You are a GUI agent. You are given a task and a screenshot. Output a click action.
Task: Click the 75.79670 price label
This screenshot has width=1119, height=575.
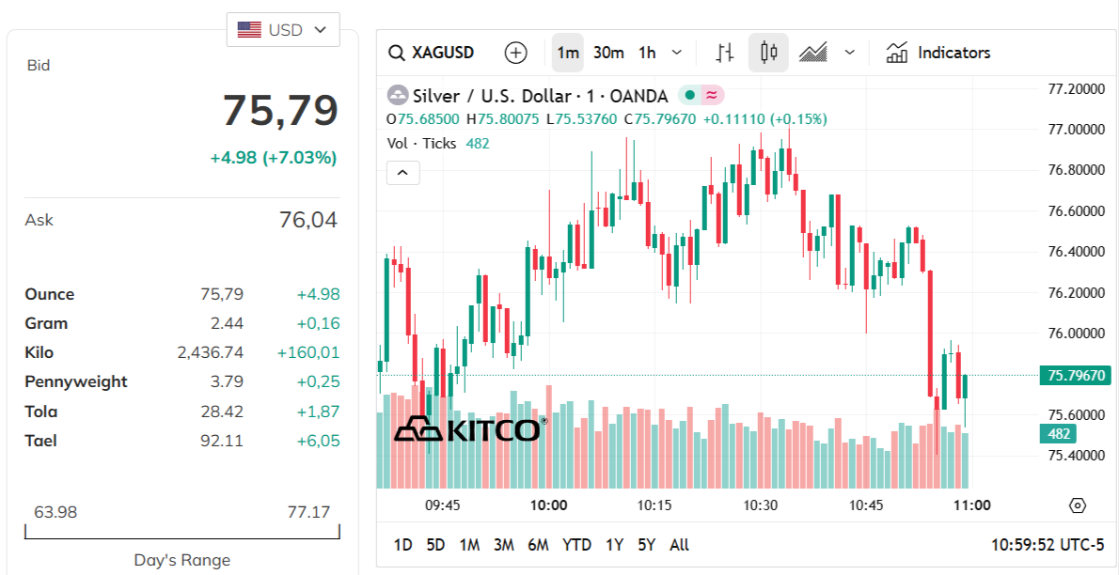click(1074, 374)
